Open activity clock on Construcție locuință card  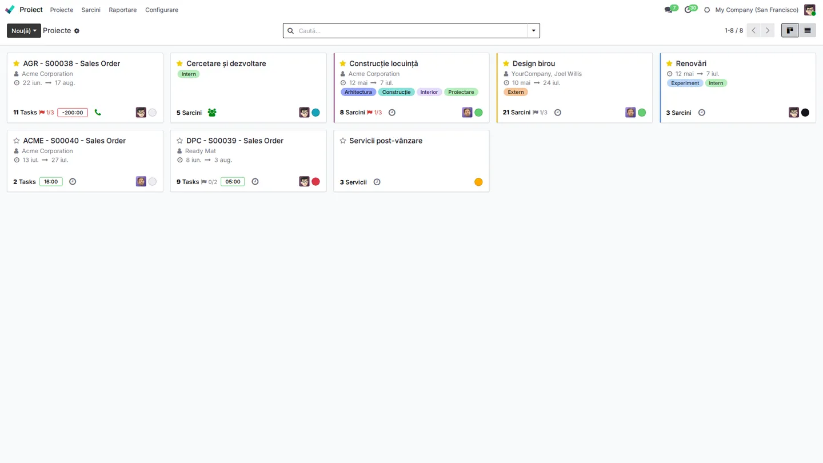pyautogui.click(x=392, y=113)
